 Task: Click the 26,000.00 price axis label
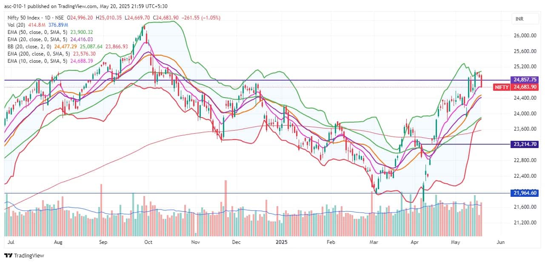[525, 36]
